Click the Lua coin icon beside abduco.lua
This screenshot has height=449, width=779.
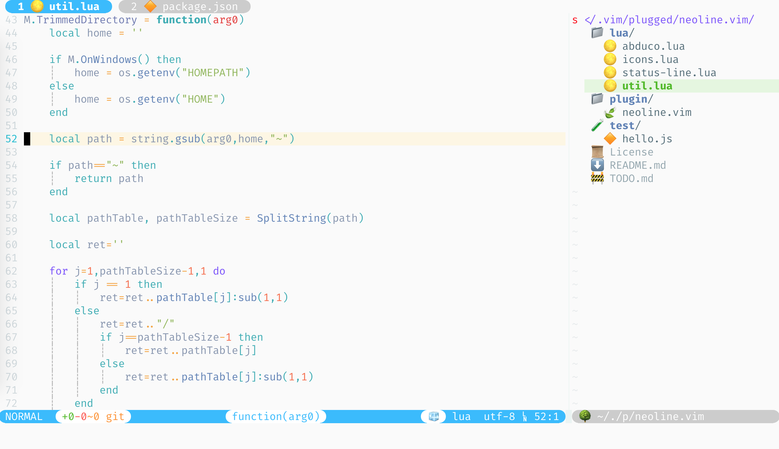(610, 46)
